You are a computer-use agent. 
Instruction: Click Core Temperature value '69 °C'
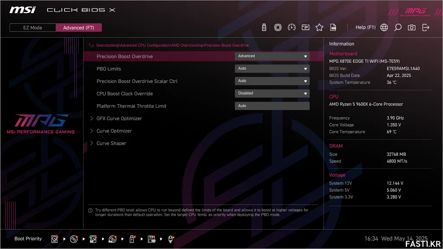pos(392,132)
